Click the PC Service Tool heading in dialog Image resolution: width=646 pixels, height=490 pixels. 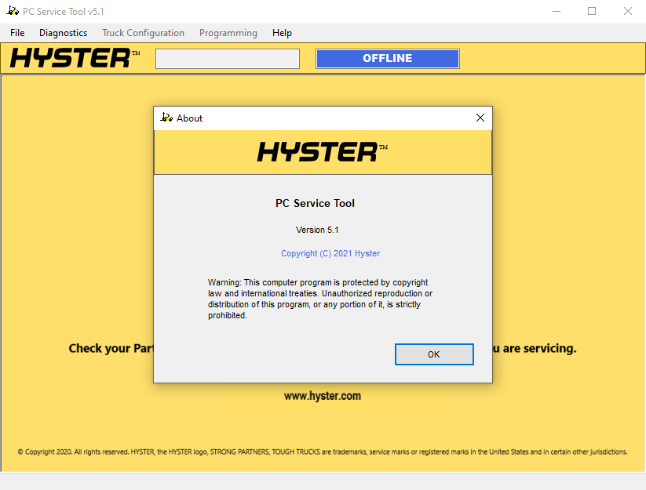tap(316, 203)
